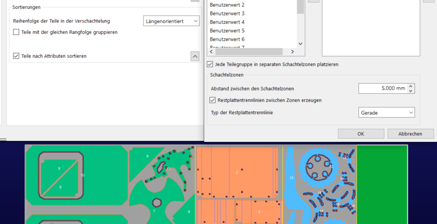
Task: Select orange part 3 in nesting
Action: (259, 212)
